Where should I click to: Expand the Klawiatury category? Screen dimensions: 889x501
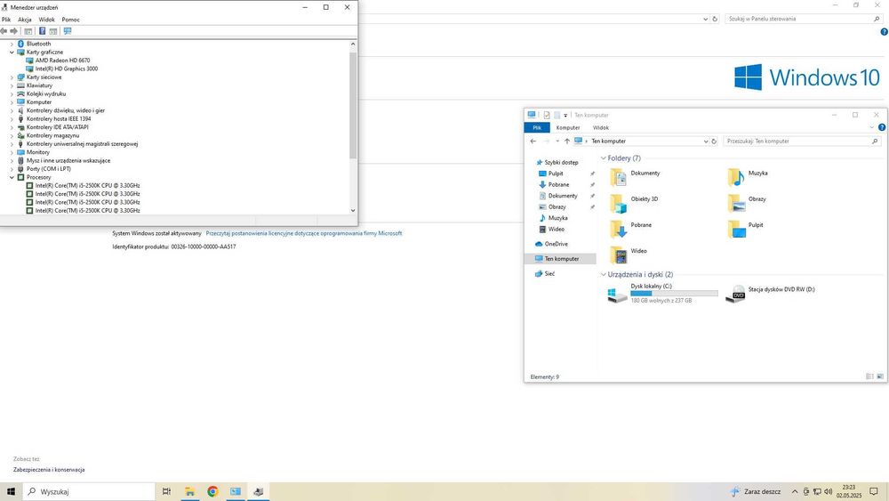(12, 85)
